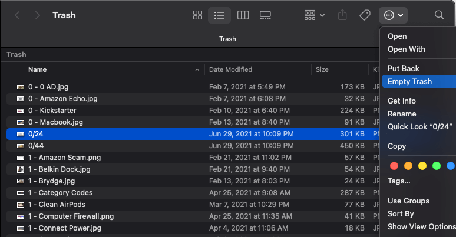Image resolution: width=456 pixels, height=237 pixels.
Task: Switch to column view
Action: pos(243,15)
